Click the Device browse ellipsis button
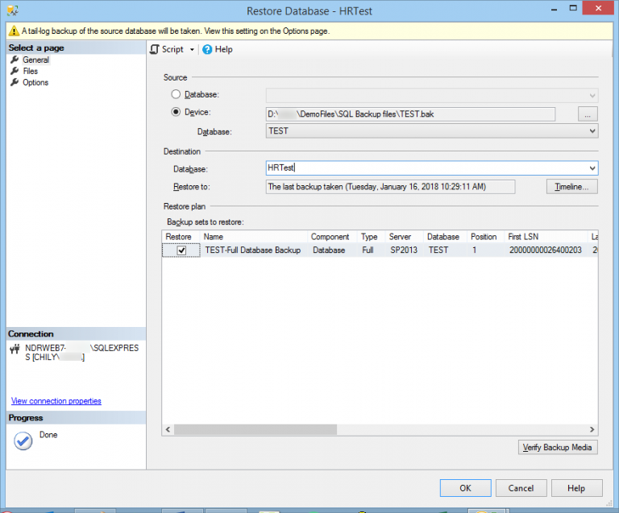 click(588, 114)
